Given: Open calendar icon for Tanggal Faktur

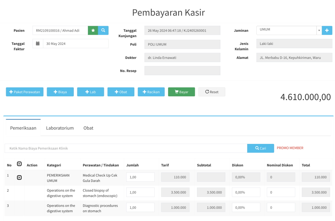Looking at the screenshot, I should click(38, 44).
